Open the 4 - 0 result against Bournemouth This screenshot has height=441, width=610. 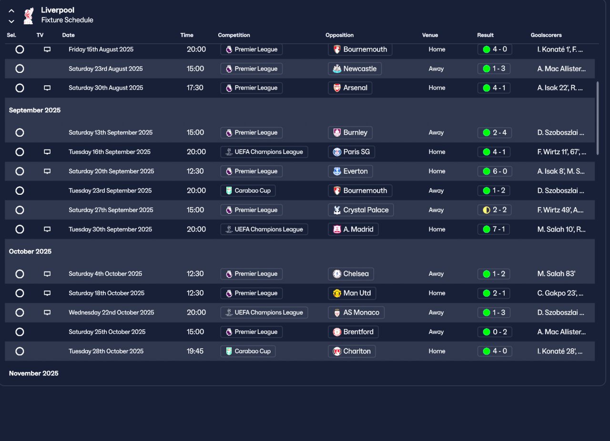pyautogui.click(x=495, y=50)
